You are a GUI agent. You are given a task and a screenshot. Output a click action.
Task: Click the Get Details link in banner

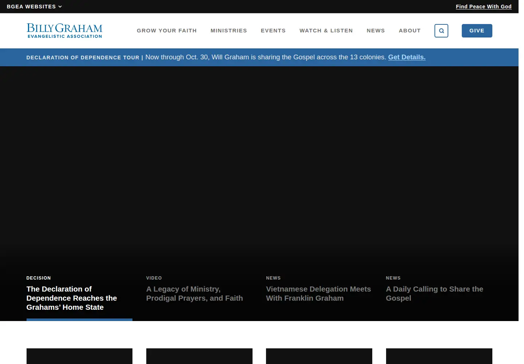[407, 57]
